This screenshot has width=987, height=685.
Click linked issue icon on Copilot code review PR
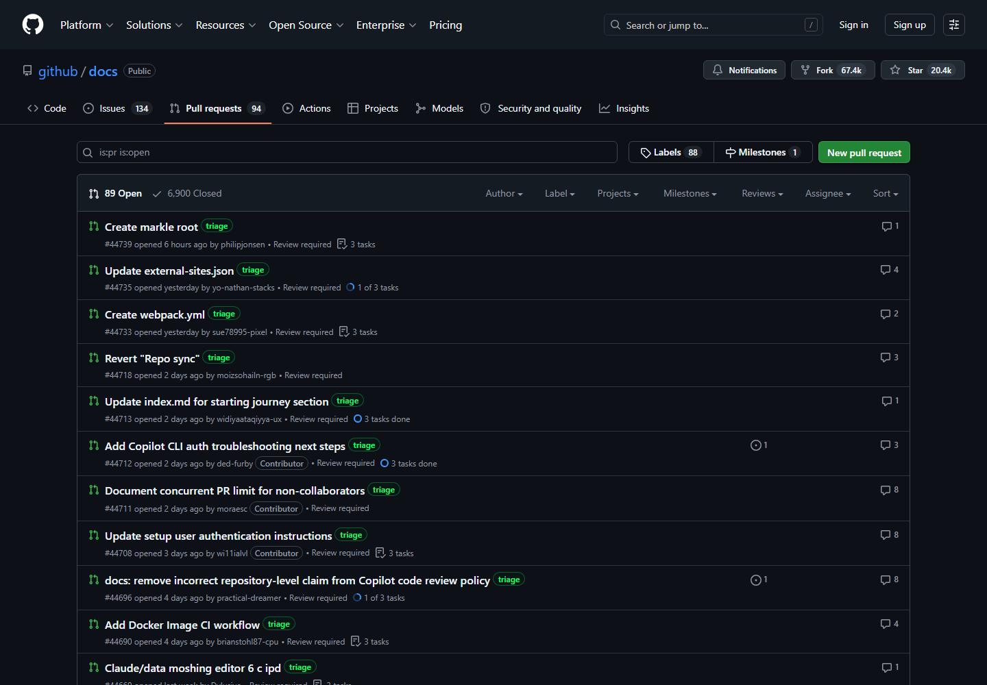pyautogui.click(x=756, y=580)
